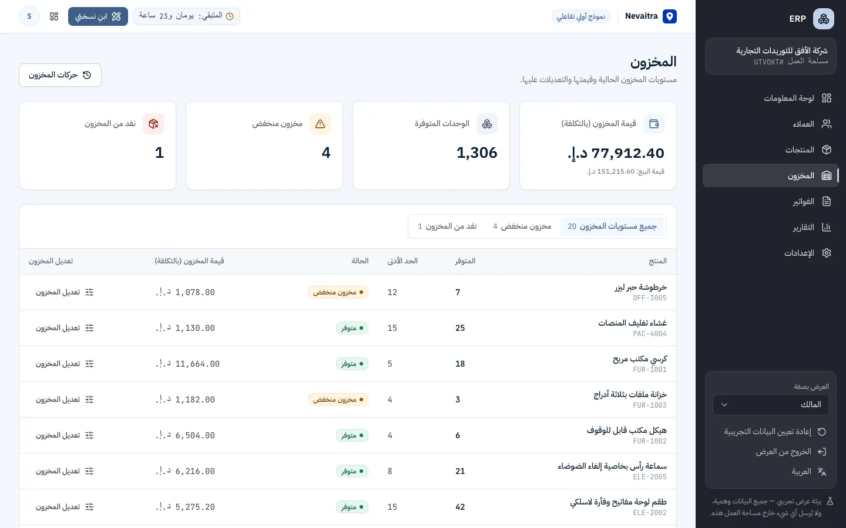
Task: Open the 'العرض بصفة' role dropdown
Action: click(771, 404)
